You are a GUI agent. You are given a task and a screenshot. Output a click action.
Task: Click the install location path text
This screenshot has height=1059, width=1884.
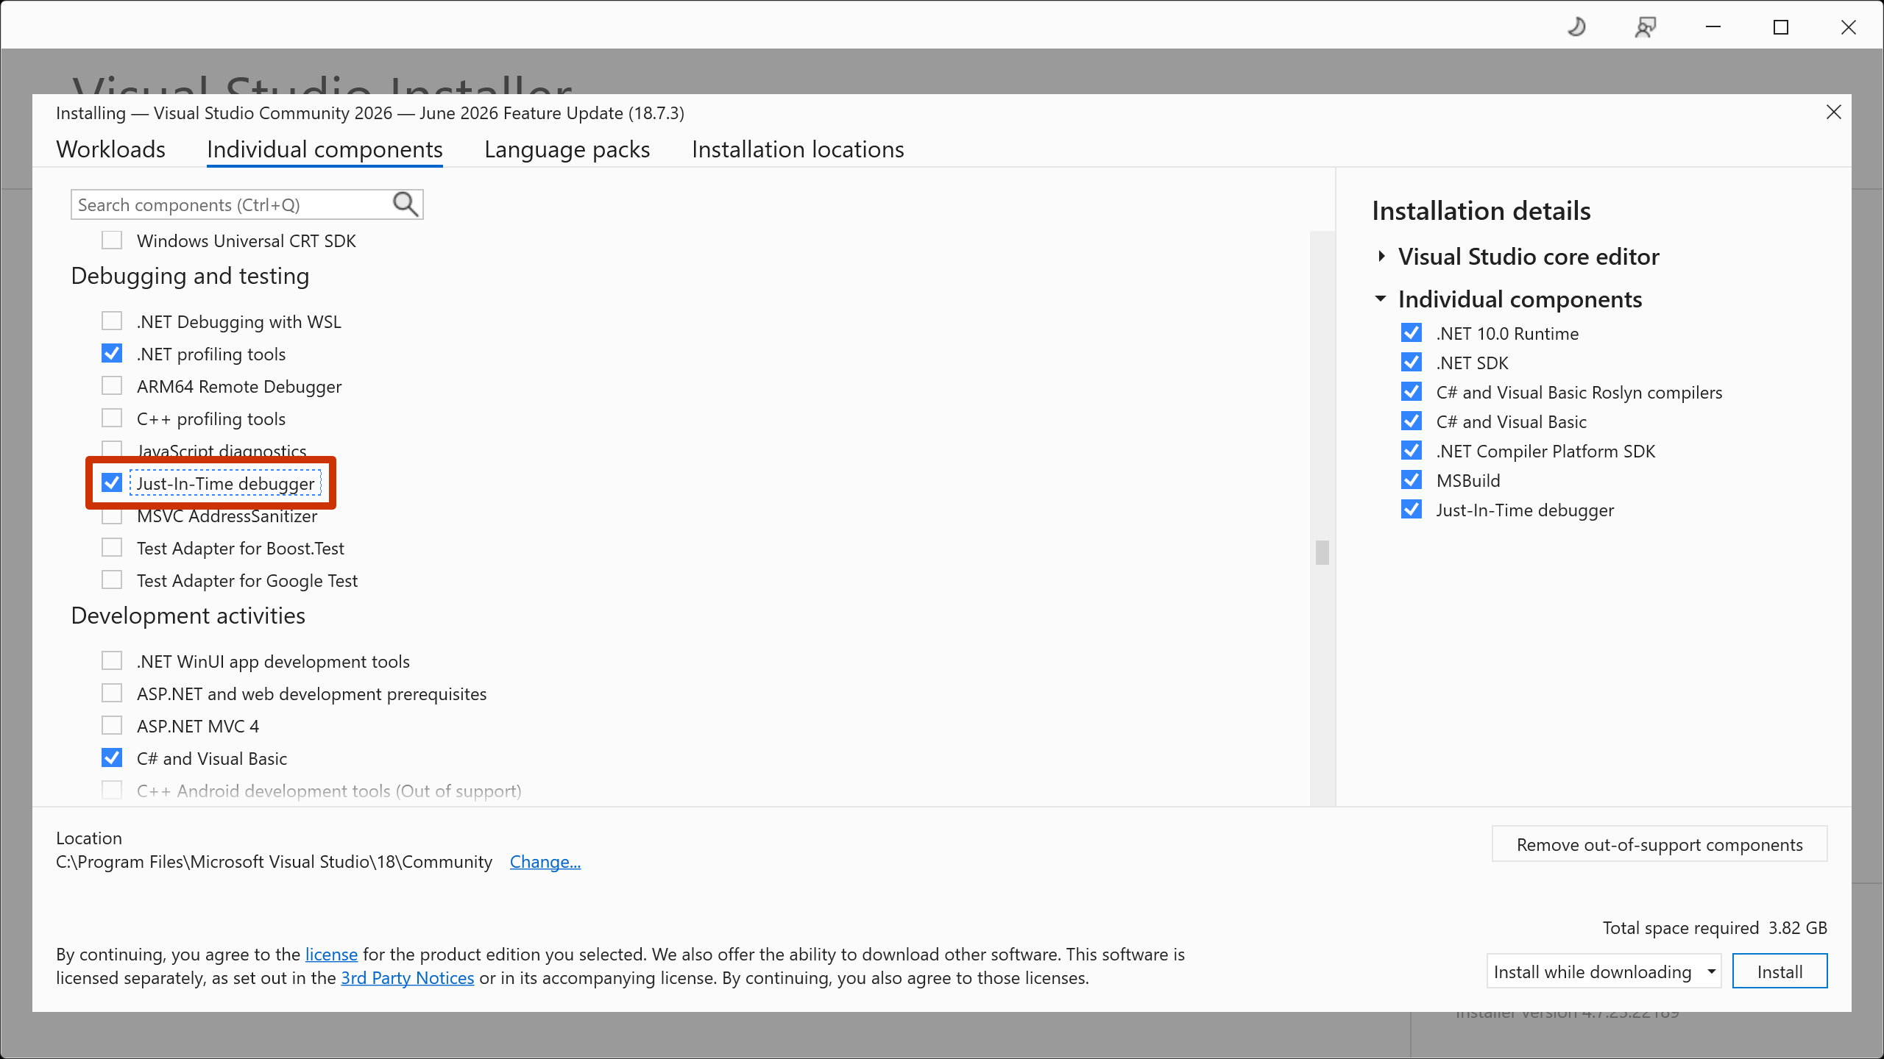[x=274, y=861]
